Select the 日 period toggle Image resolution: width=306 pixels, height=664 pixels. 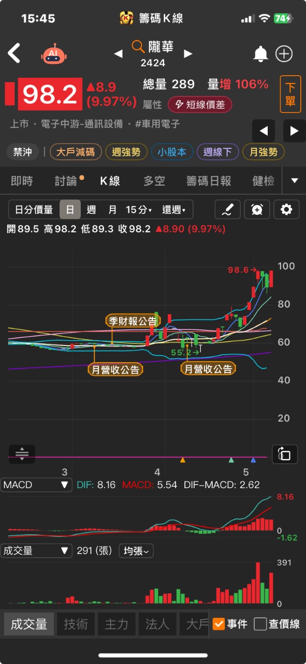(x=70, y=210)
